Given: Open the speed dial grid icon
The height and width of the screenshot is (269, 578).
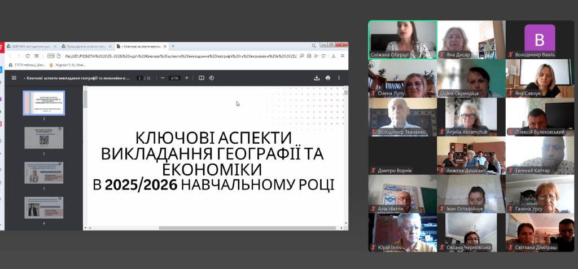Looking at the screenshot, I should (37, 56).
